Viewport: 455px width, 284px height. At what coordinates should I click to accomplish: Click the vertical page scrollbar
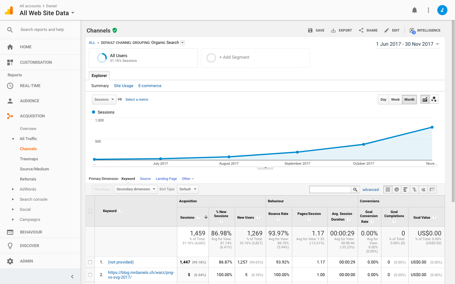(x=453, y=111)
